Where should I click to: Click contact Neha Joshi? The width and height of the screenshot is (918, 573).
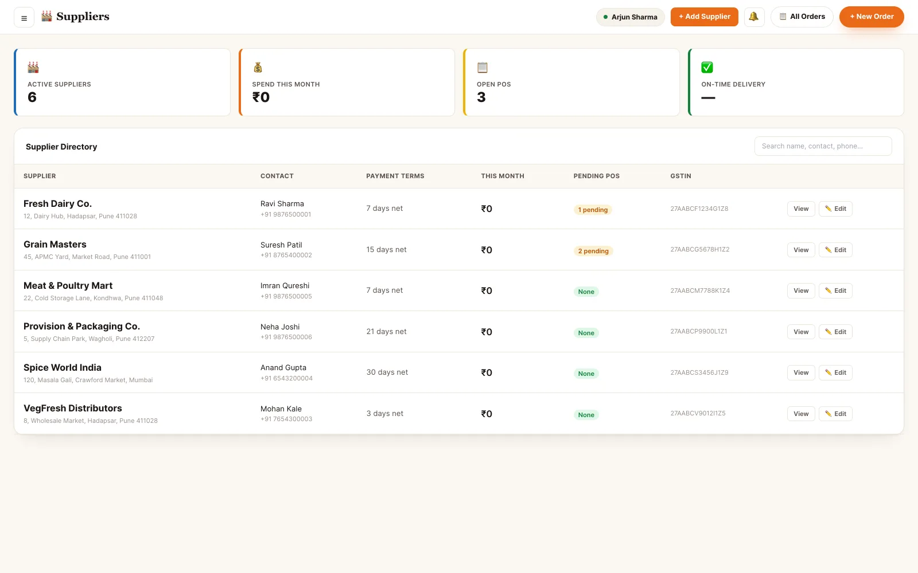pyautogui.click(x=280, y=327)
